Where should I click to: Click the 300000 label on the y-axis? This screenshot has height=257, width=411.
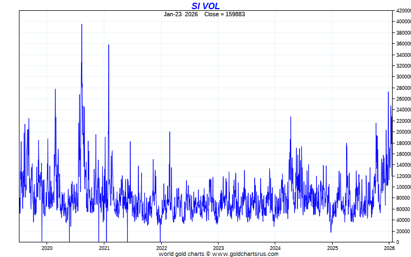pyautogui.click(x=403, y=77)
